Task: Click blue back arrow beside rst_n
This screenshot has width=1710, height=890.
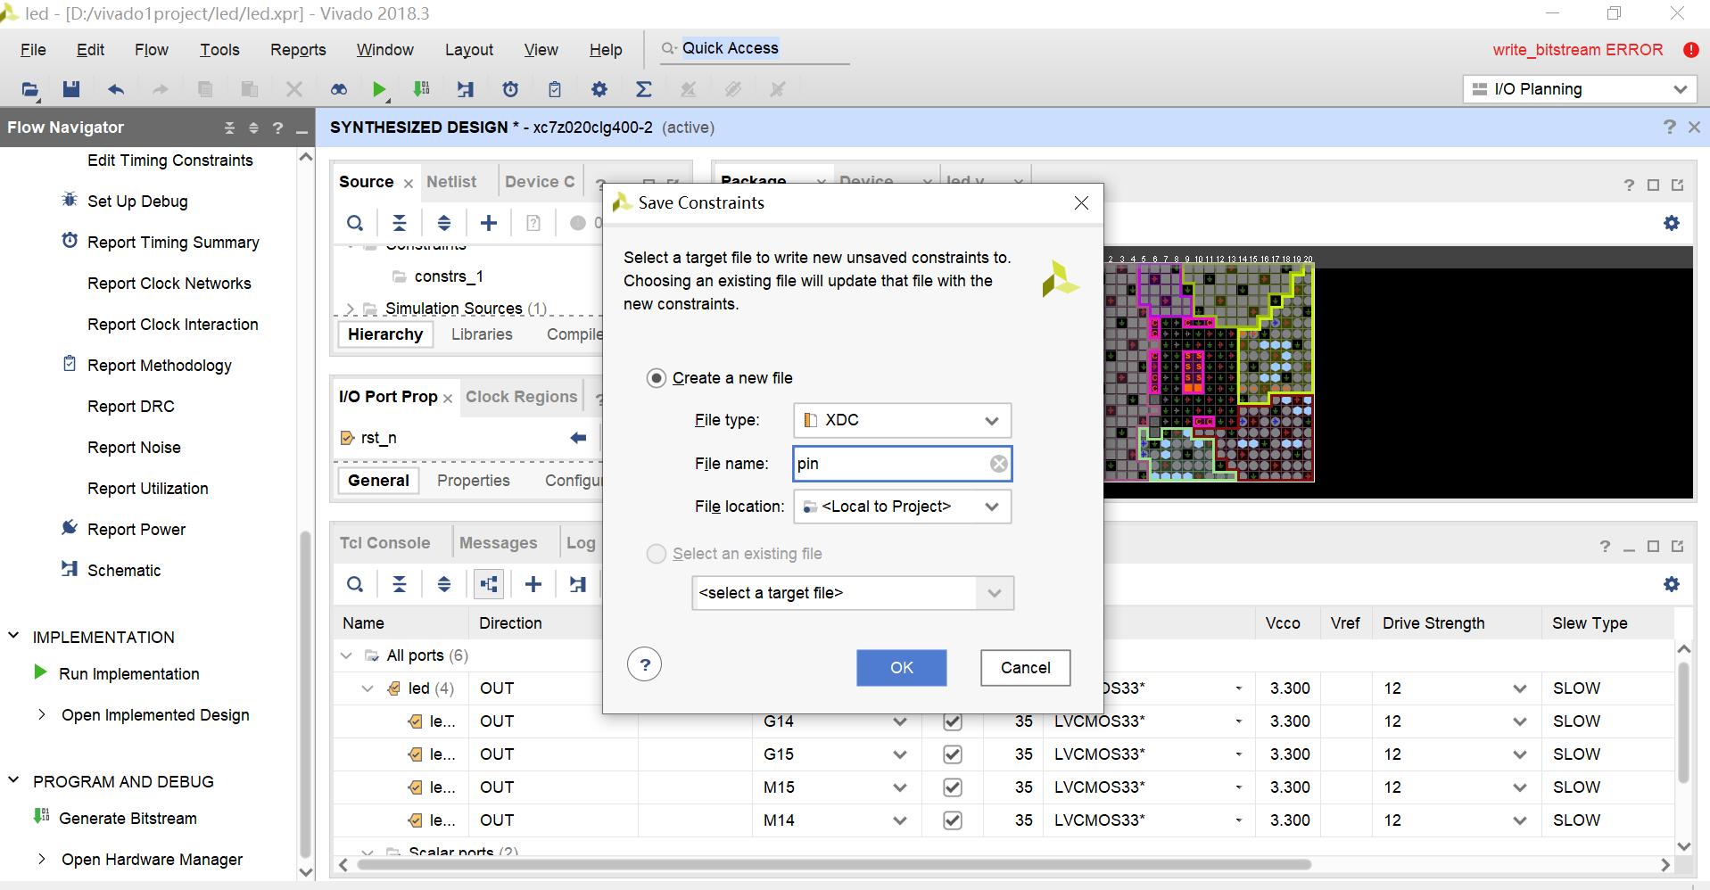Action: (578, 438)
